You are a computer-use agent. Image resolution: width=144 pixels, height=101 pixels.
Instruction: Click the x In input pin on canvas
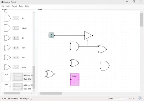[x=51, y=35]
